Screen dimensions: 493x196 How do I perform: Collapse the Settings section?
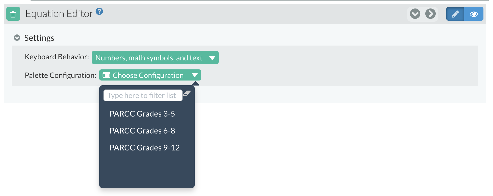[x=17, y=38]
